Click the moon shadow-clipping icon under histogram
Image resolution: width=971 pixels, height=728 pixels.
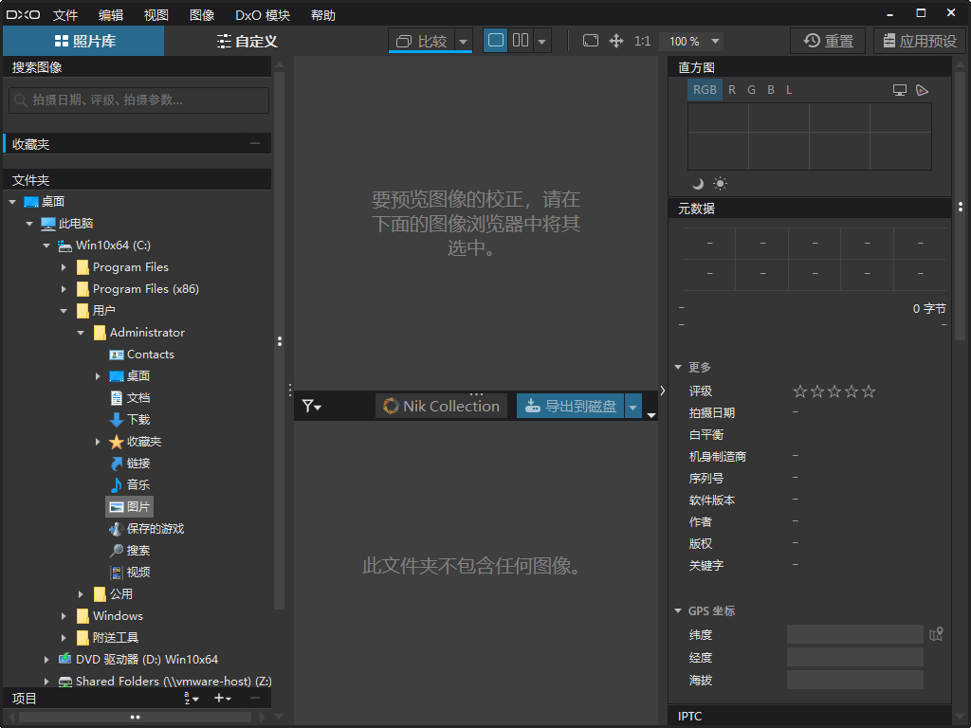coord(699,183)
